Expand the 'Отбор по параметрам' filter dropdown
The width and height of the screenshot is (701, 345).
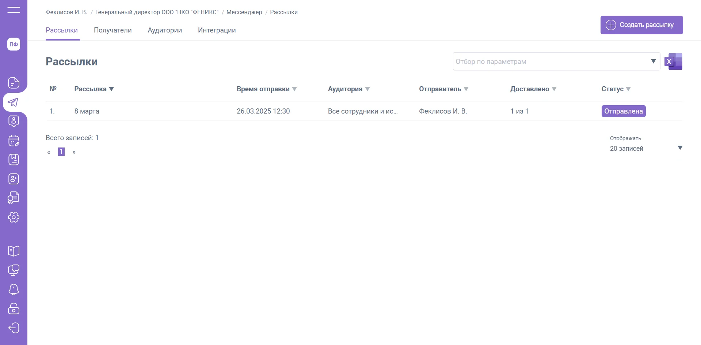[653, 61]
